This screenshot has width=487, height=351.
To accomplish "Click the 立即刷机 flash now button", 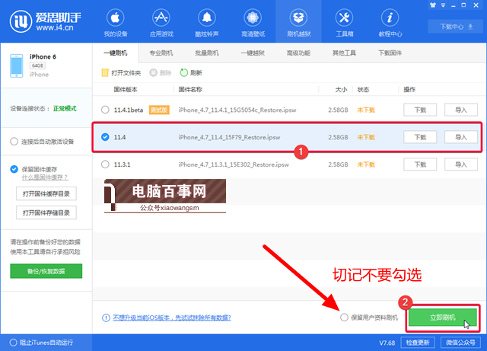I will [x=442, y=317].
